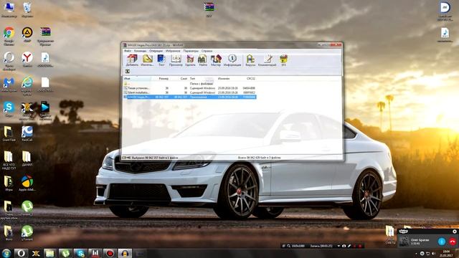The height and width of the screenshot is (258, 459).
Task: Click the volume icon in system tray
Action: click(433, 253)
